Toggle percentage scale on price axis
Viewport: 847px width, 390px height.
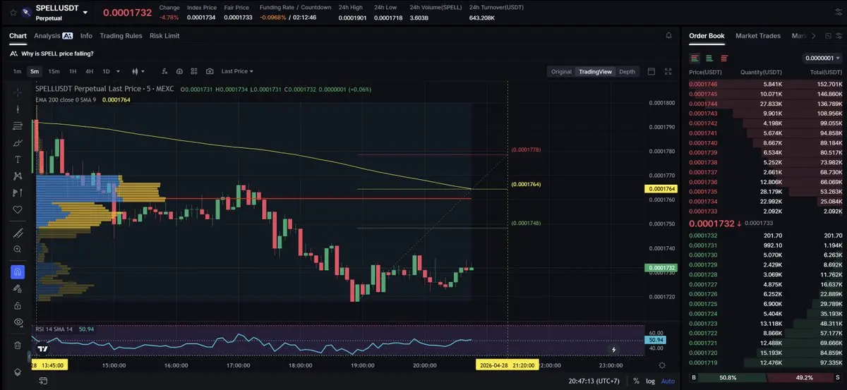point(636,381)
